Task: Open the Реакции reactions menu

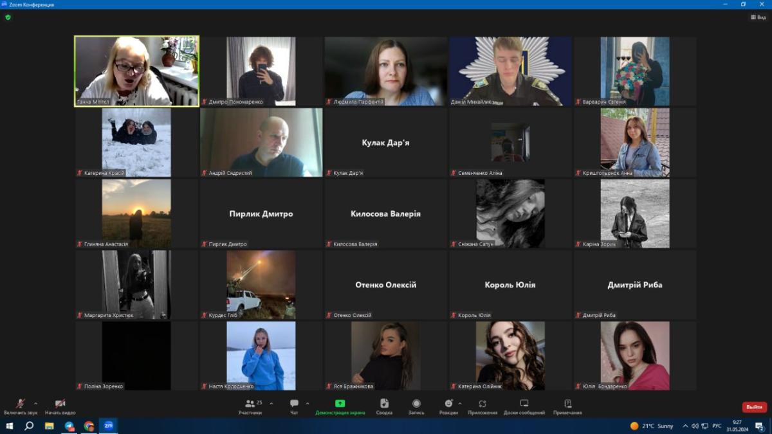Action: (448, 406)
